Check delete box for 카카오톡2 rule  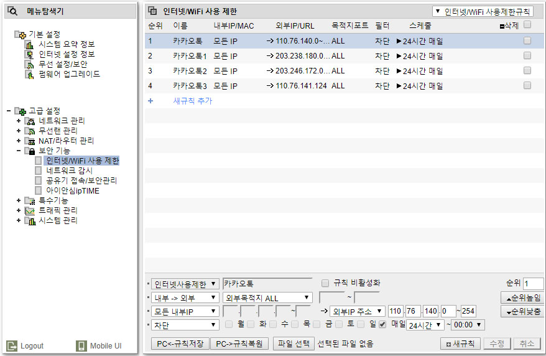(527, 71)
